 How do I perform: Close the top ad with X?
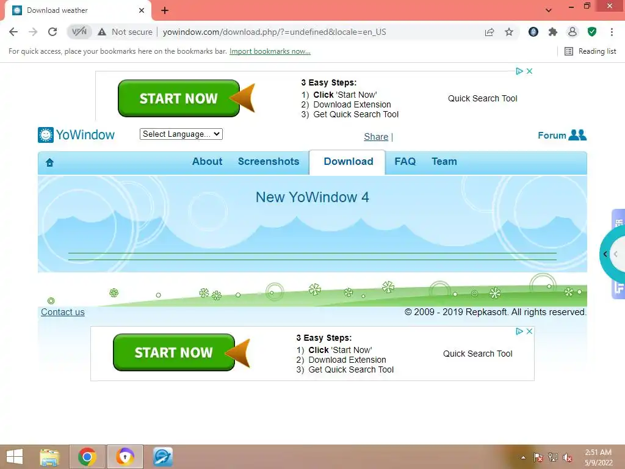[x=529, y=71]
